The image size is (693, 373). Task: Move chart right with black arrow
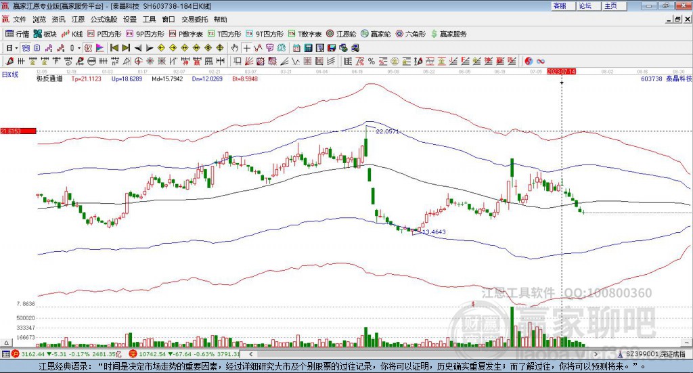[x=150, y=48]
